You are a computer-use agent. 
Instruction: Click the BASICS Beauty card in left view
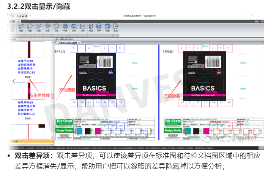pos(96,76)
